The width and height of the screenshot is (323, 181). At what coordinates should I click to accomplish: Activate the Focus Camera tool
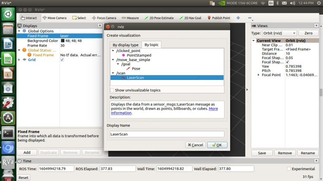pyautogui.click(x=104, y=18)
